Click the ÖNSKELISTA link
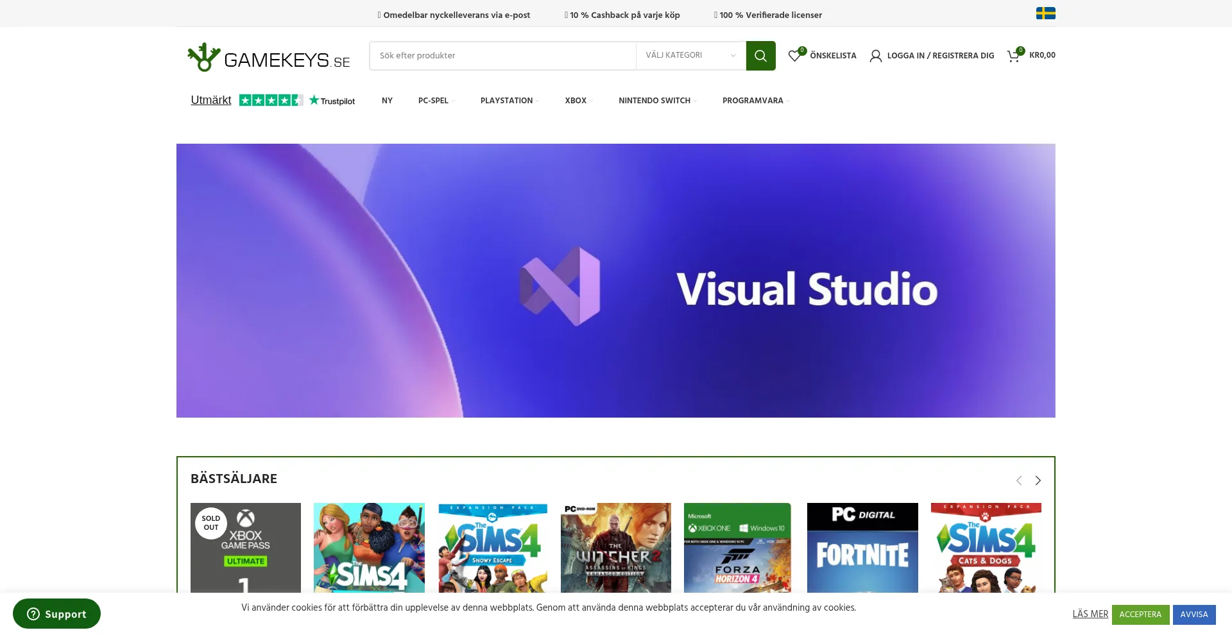The width and height of the screenshot is (1232, 637). point(833,56)
